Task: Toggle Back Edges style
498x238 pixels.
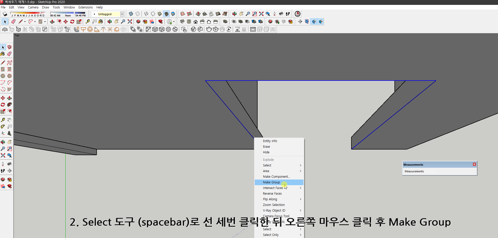Action: [x=138, y=14]
